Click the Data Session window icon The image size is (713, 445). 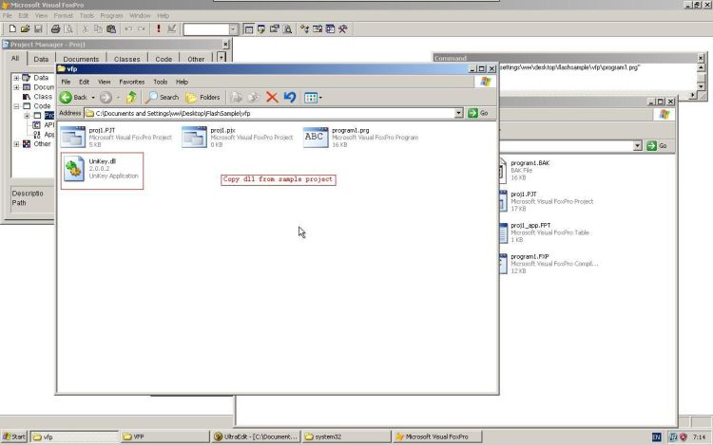click(261, 29)
